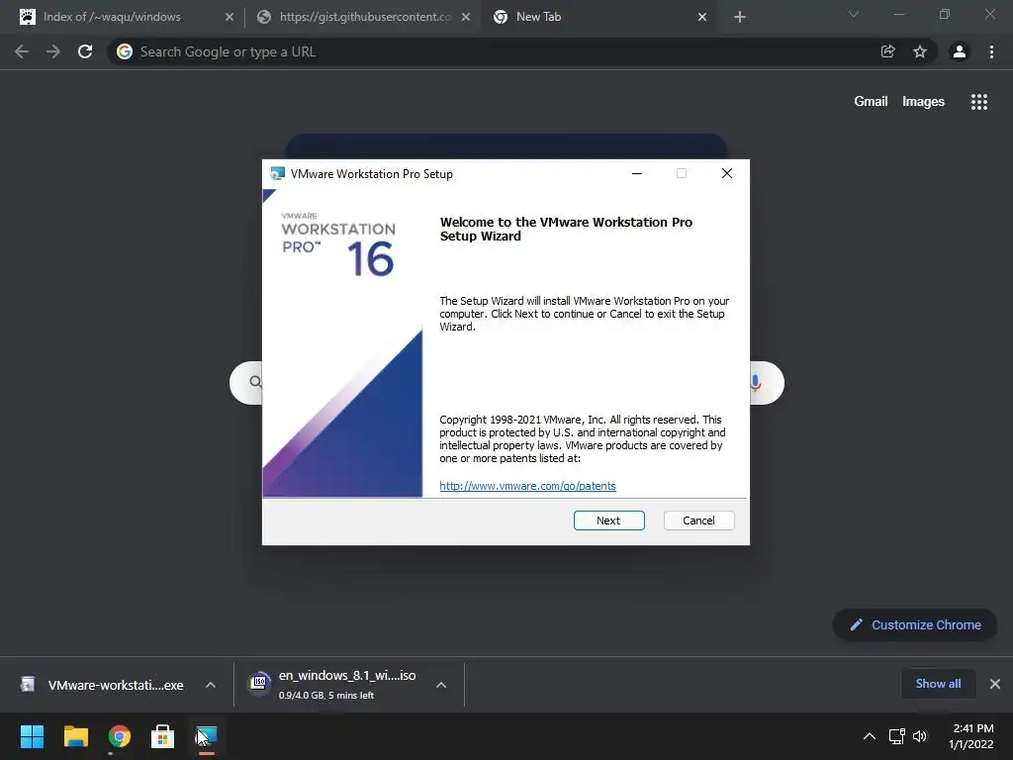Open a new Chrome tab with plus button
1013x760 pixels.
click(740, 17)
